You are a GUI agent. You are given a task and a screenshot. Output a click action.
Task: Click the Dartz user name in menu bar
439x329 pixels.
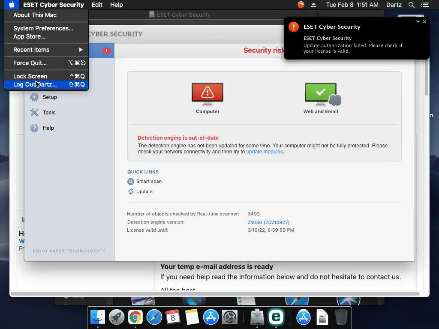point(394,5)
